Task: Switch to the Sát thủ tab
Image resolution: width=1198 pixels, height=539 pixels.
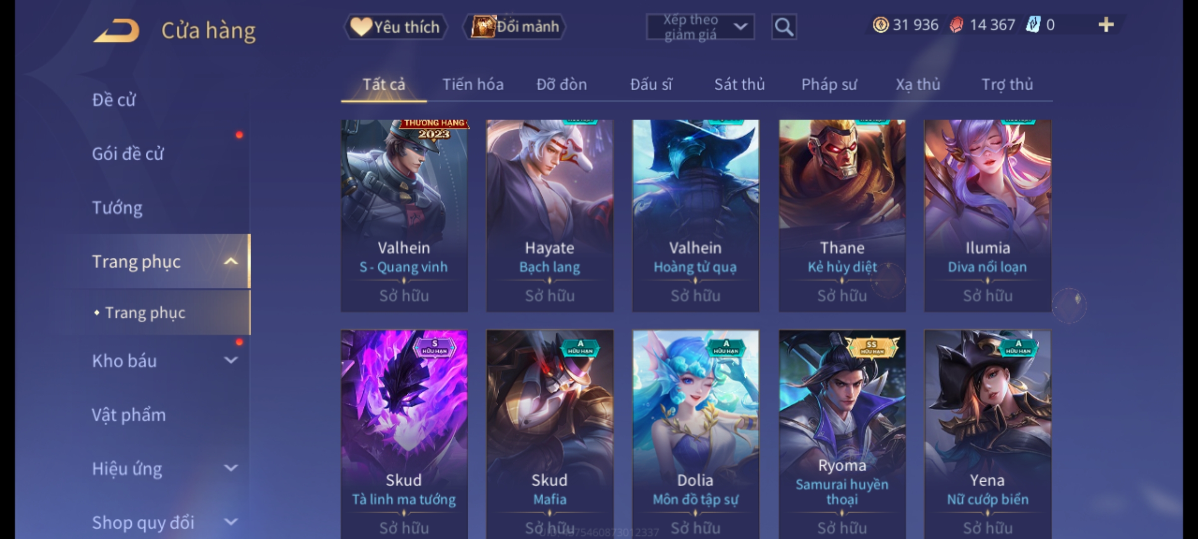Action: tap(739, 84)
